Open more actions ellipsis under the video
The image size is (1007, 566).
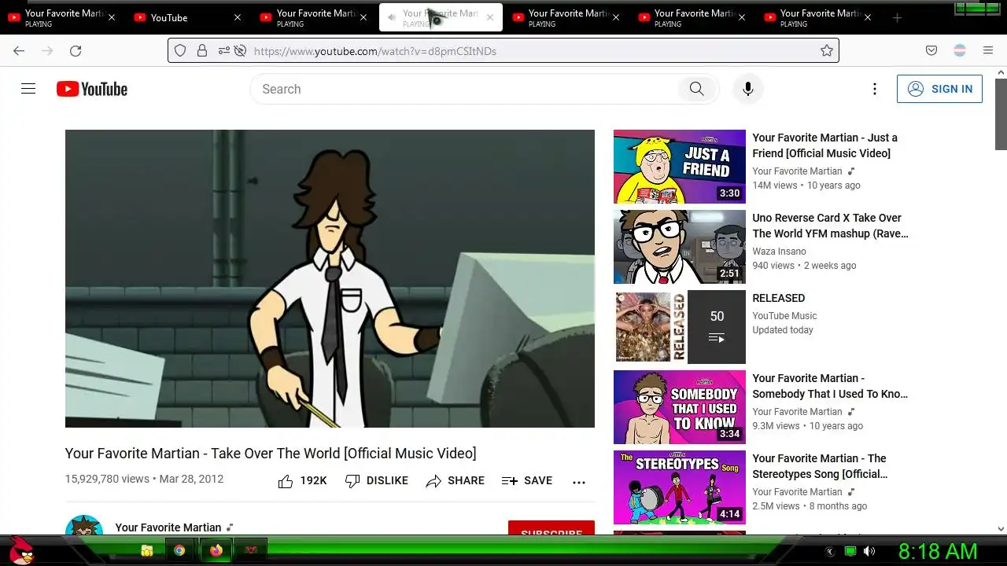pos(579,482)
